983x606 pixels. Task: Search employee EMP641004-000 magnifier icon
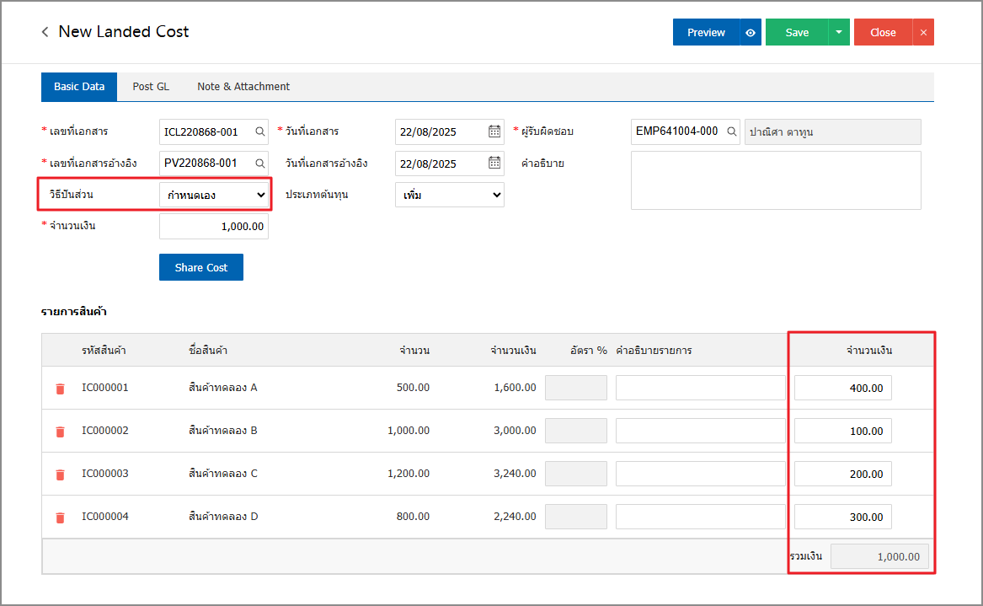pos(732,131)
